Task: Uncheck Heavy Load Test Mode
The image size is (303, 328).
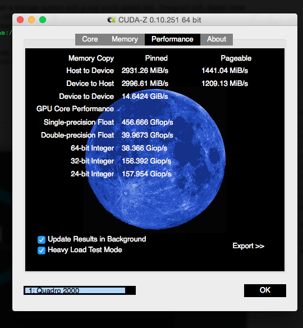Action: point(42,250)
